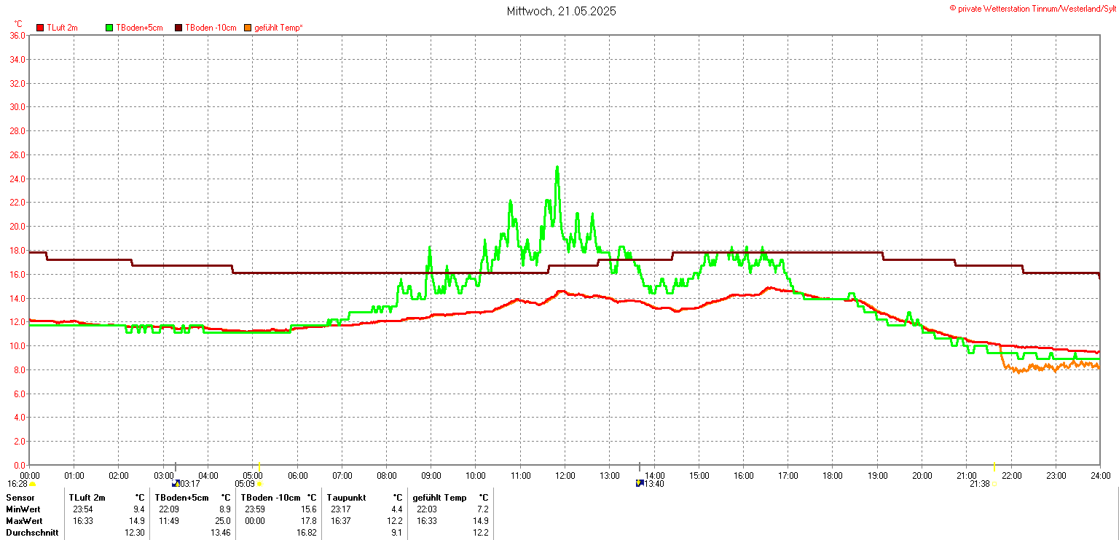Click the chart date title Mittwoch, 21.05.2025

pyautogui.click(x=562, y=12)
